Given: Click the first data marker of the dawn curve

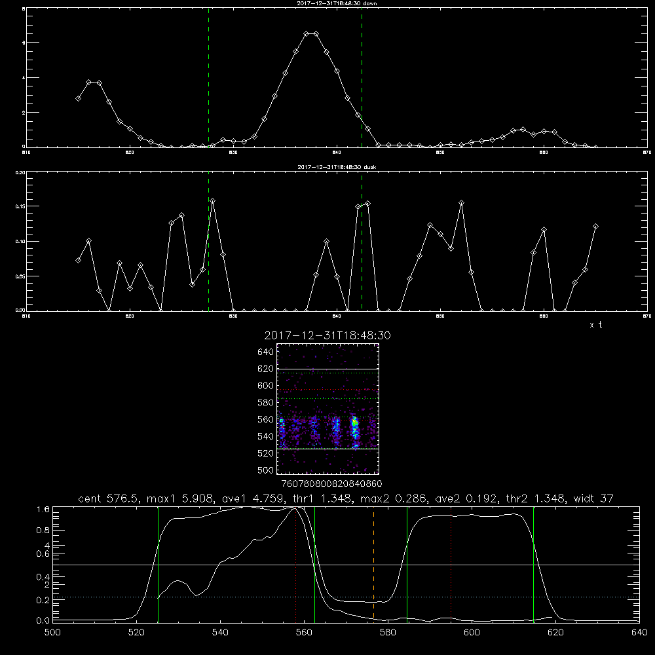Looking at the screenshot, I should [78, 99].
